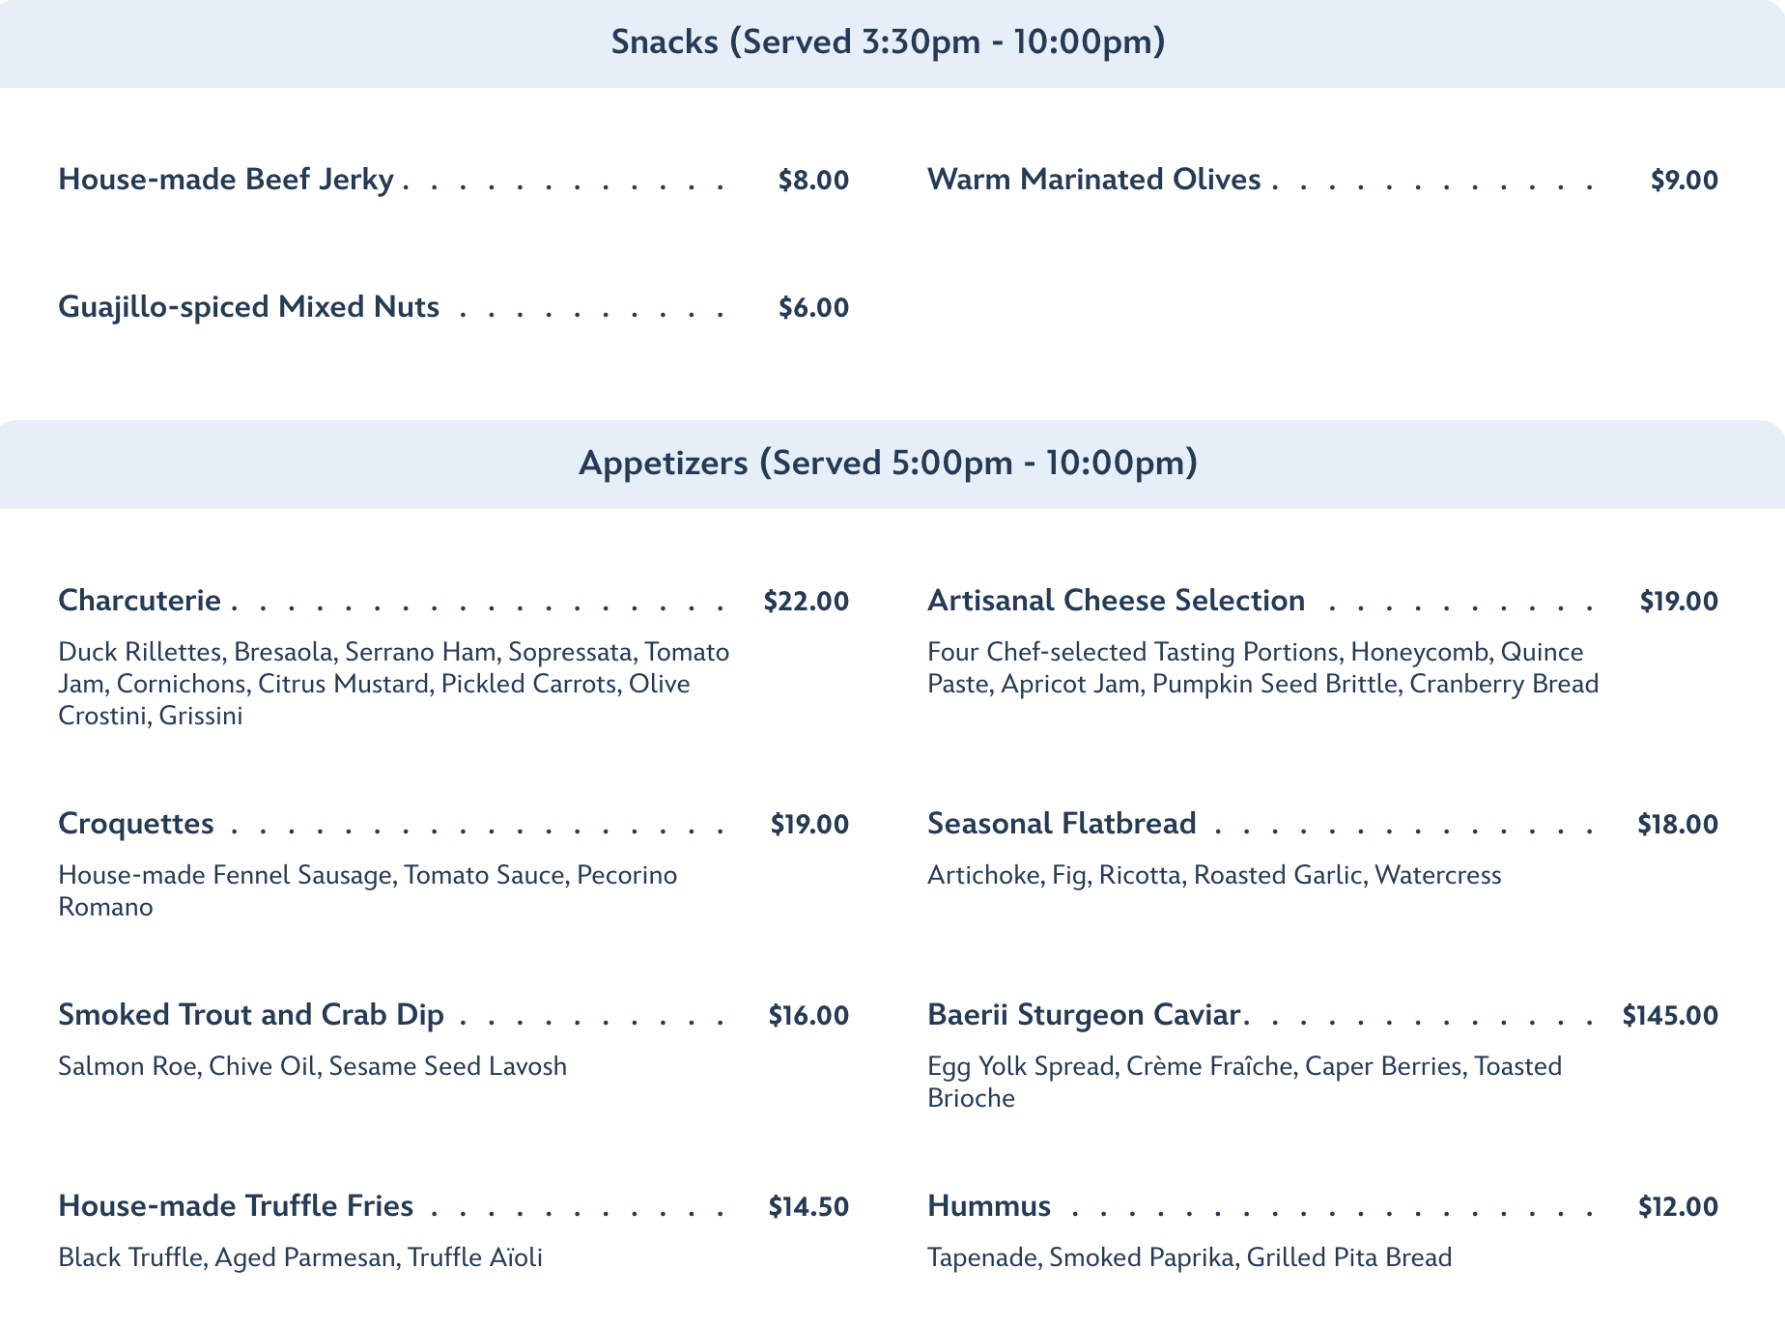Select the Hummus menu item
1785x1325 pixels.
989,1206
